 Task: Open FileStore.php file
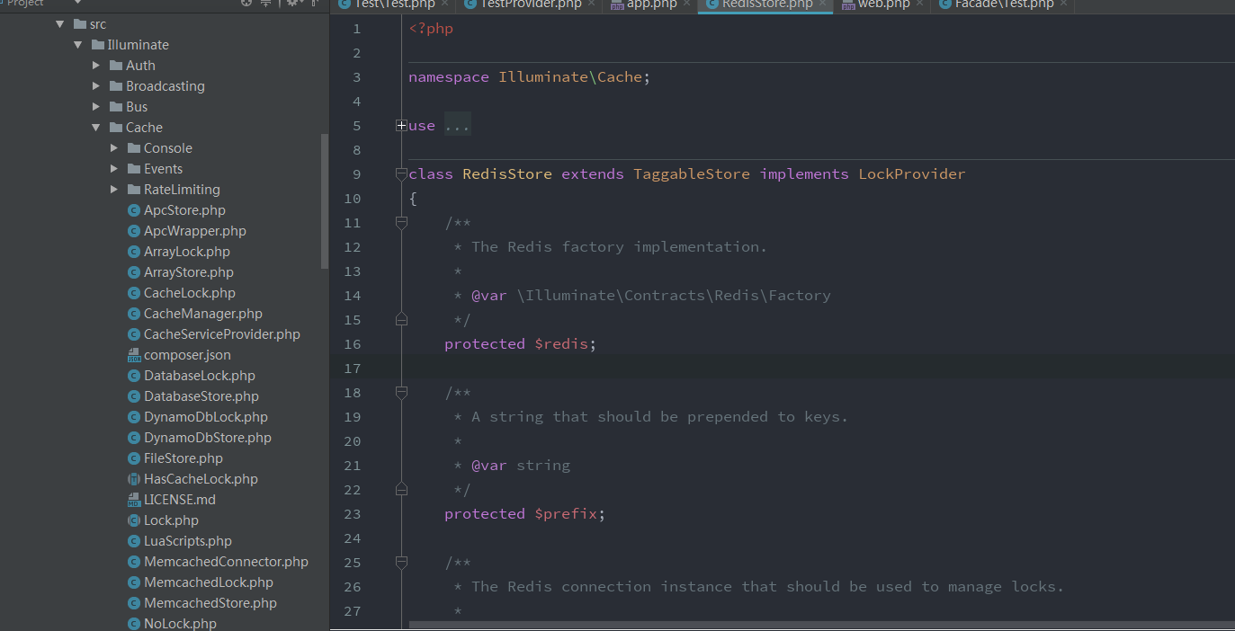183,458
